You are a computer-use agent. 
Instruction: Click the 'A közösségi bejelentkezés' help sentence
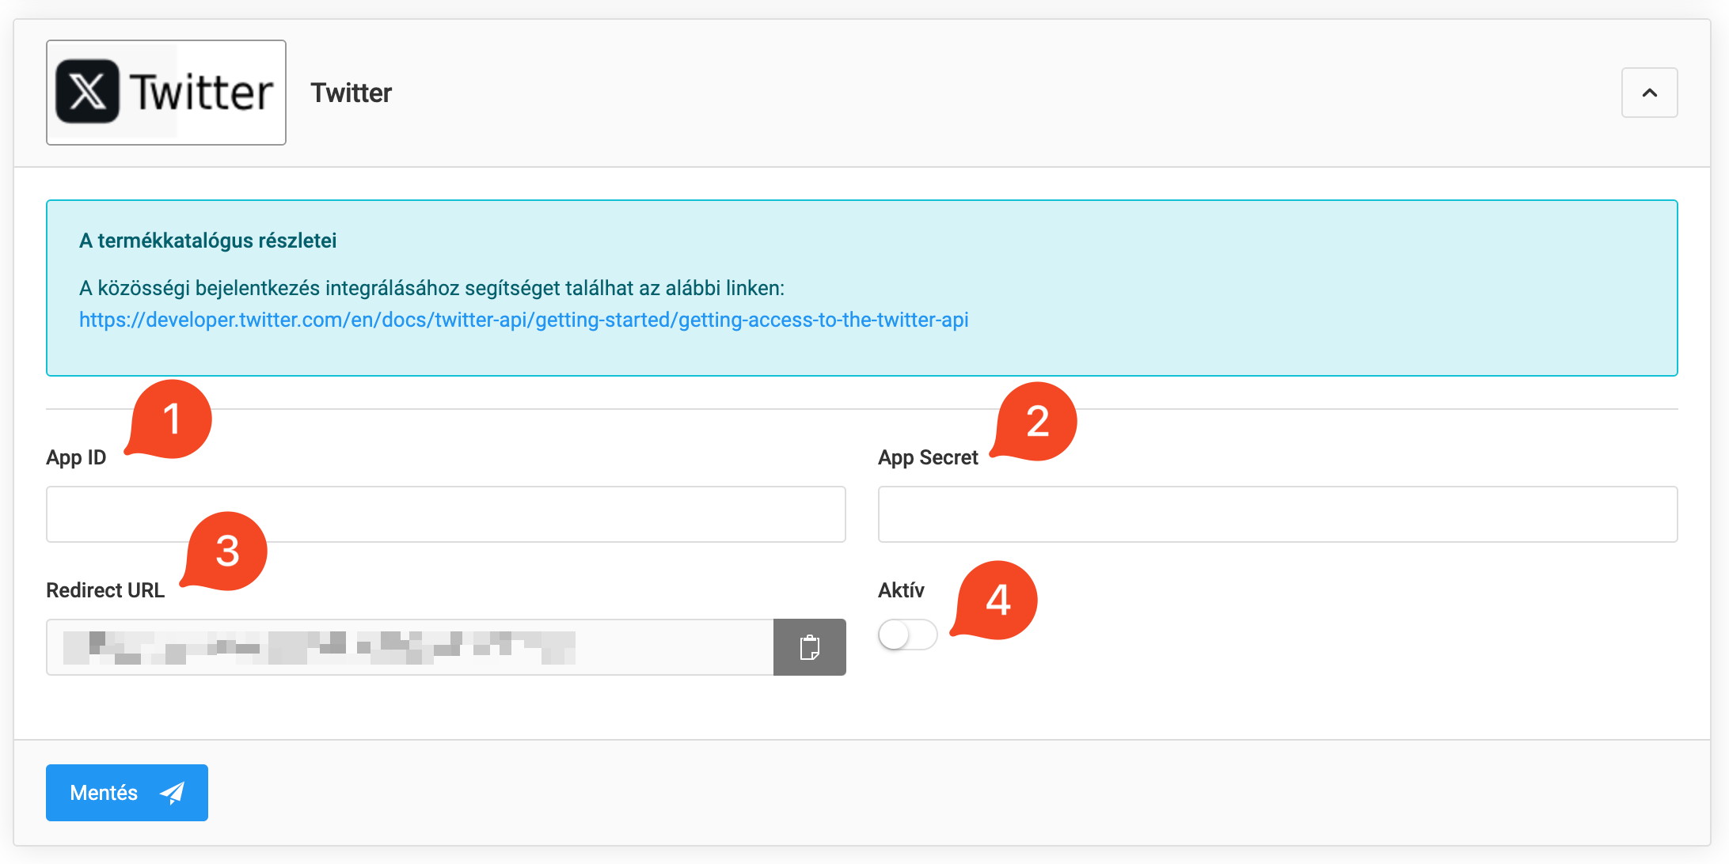pyautogui.click(x=431, y=288)
